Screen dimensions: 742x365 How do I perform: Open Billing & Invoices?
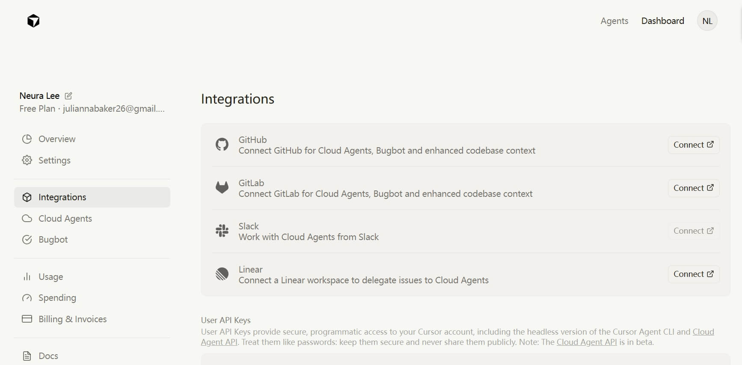(x=72, y=319)
